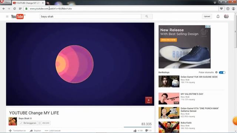Click the subscribe watermark in the video

(x=148, y=100)
